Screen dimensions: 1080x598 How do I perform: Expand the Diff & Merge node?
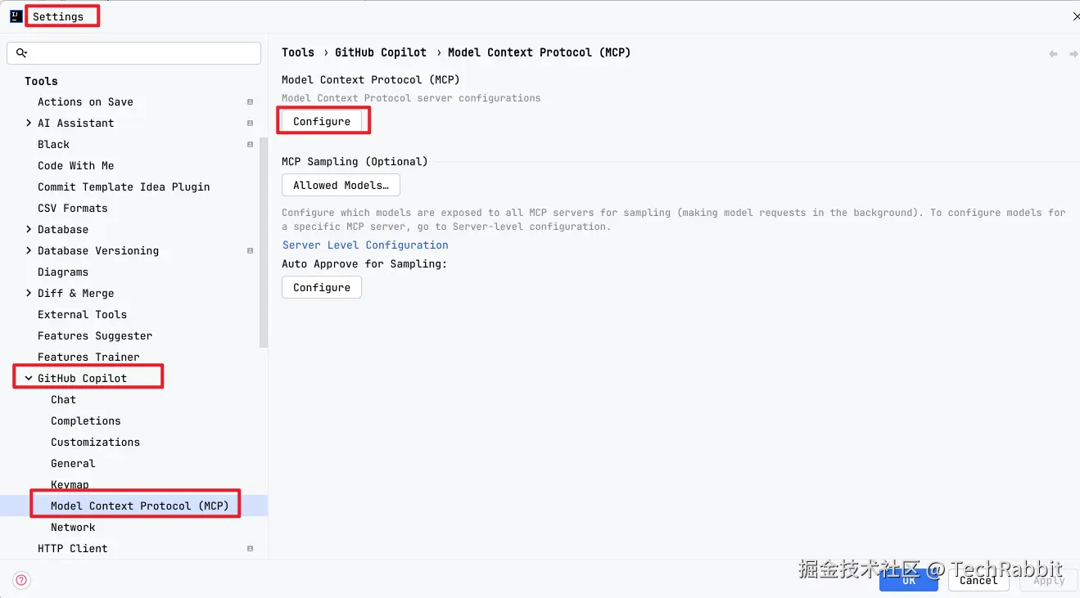click(29, 294)
